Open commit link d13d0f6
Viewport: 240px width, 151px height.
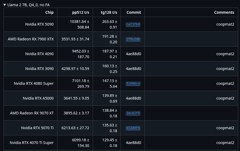coord(133,128)
